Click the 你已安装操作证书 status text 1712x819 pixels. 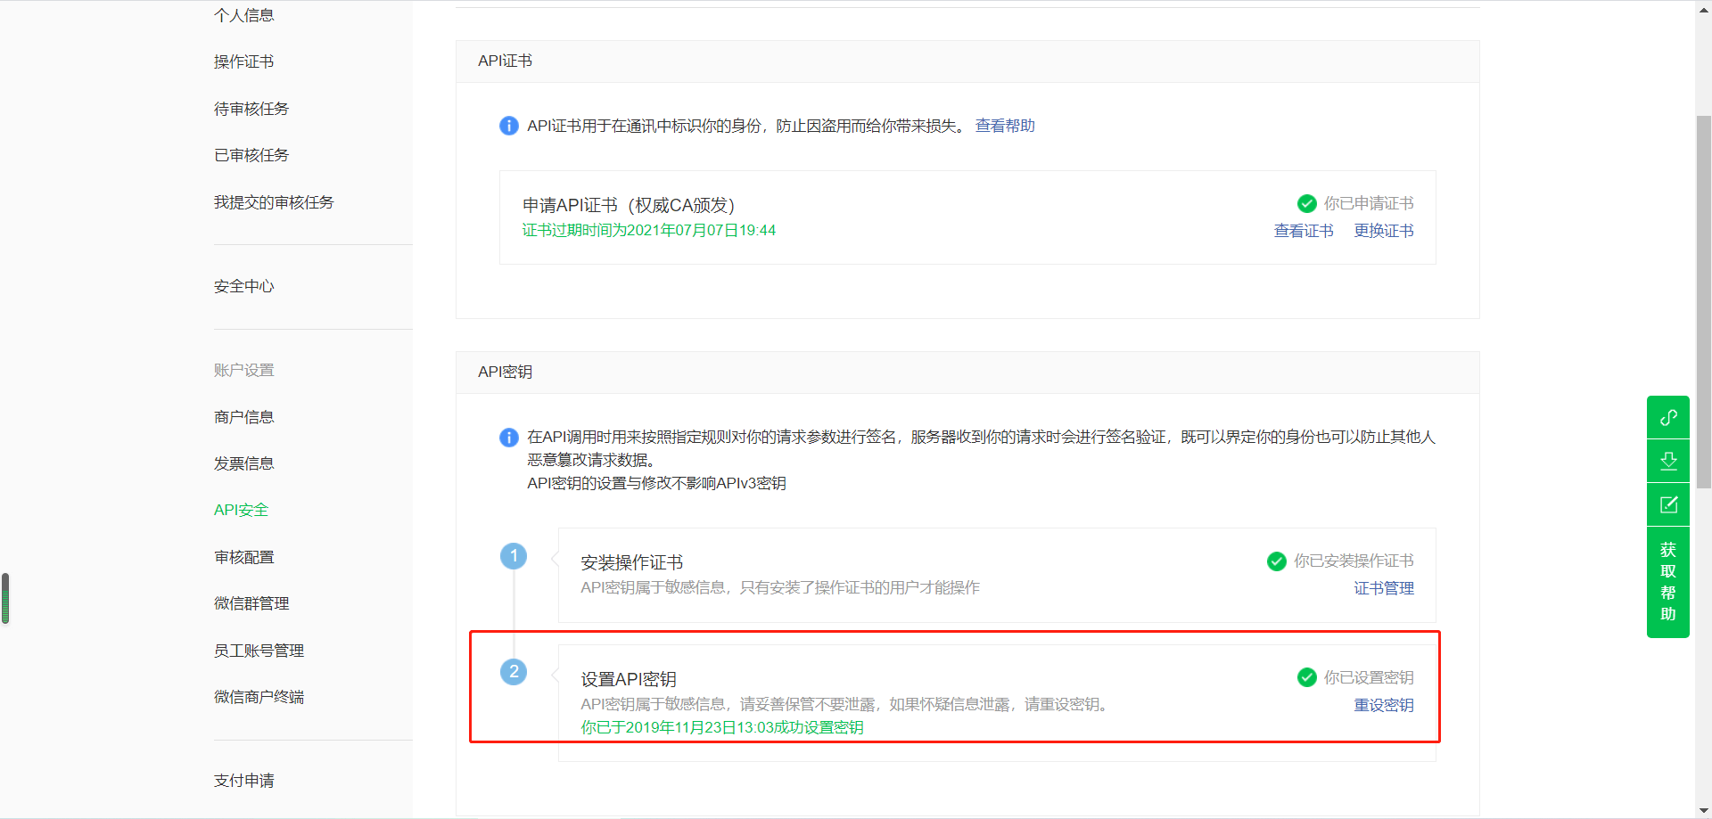1354,561
